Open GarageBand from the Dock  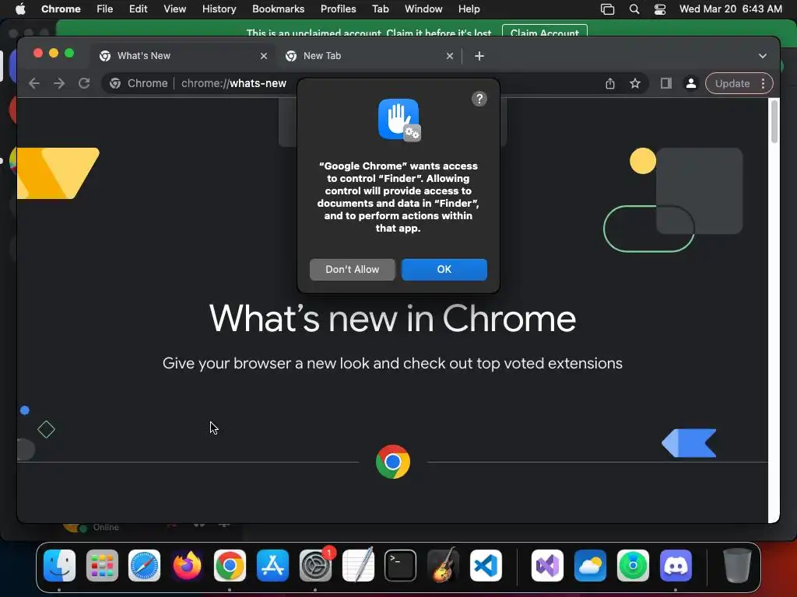pyautogui.click(x=443, y=566)
